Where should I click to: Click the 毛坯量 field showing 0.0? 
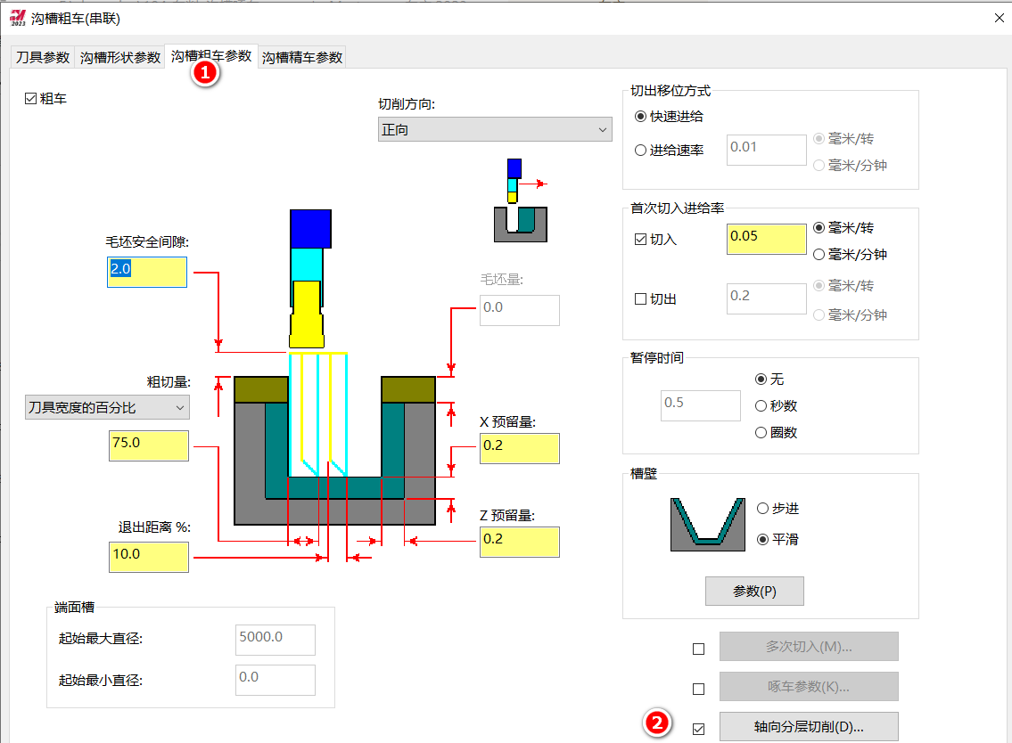(x=520, y=310)
